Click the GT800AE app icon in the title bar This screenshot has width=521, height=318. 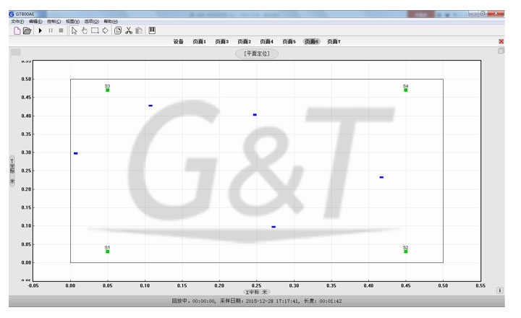pyautogui.click(x=12, y=14)
